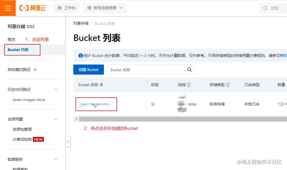
Task: Collapse the 历史访问路径 section
Action: tap(56, 89)
